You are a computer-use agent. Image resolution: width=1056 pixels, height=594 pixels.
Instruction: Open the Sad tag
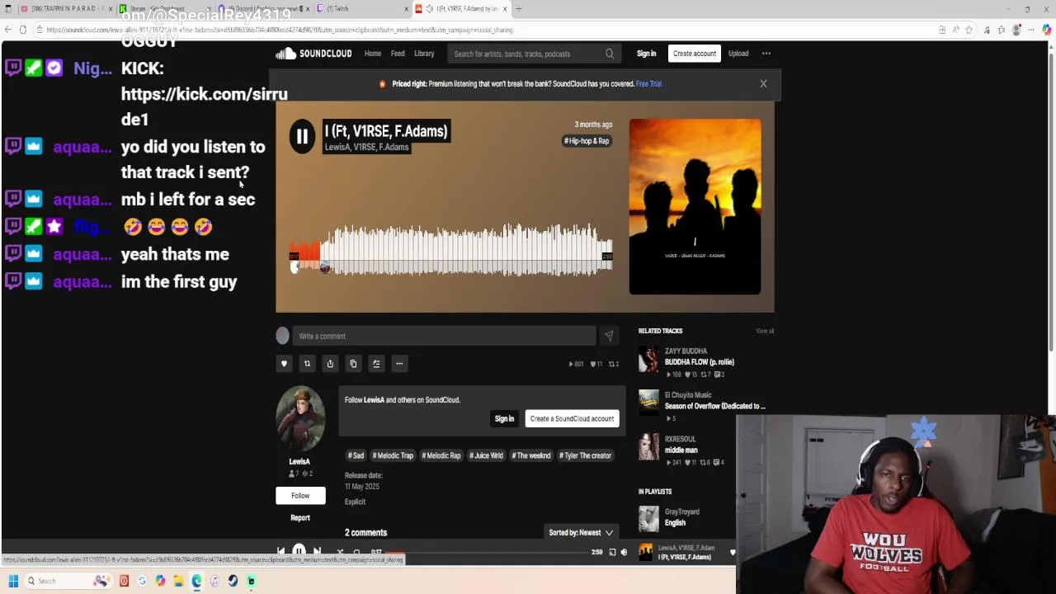(356, 455)
